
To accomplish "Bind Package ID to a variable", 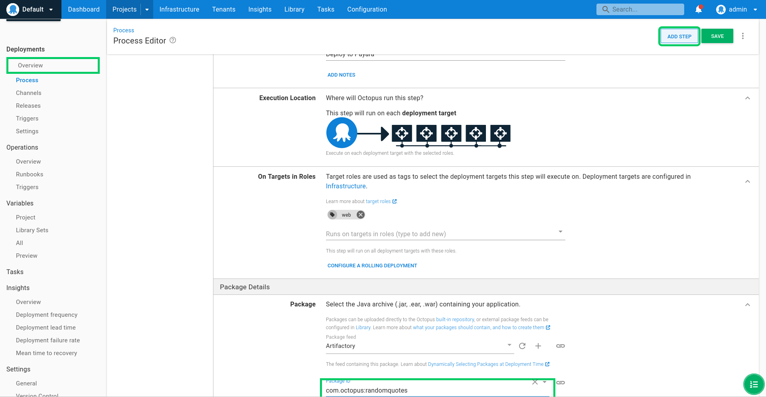I will tap(561, 383).
